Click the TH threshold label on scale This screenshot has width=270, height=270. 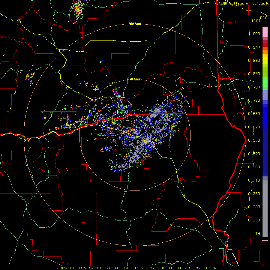point(258,234)
